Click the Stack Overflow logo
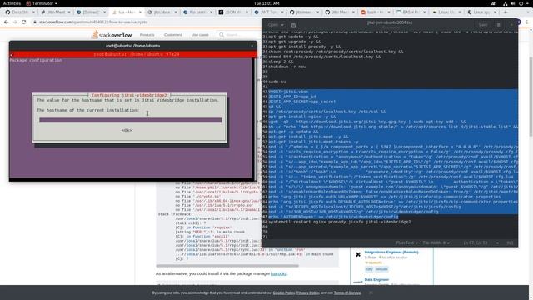533x300 pixels. pos(112,35)
